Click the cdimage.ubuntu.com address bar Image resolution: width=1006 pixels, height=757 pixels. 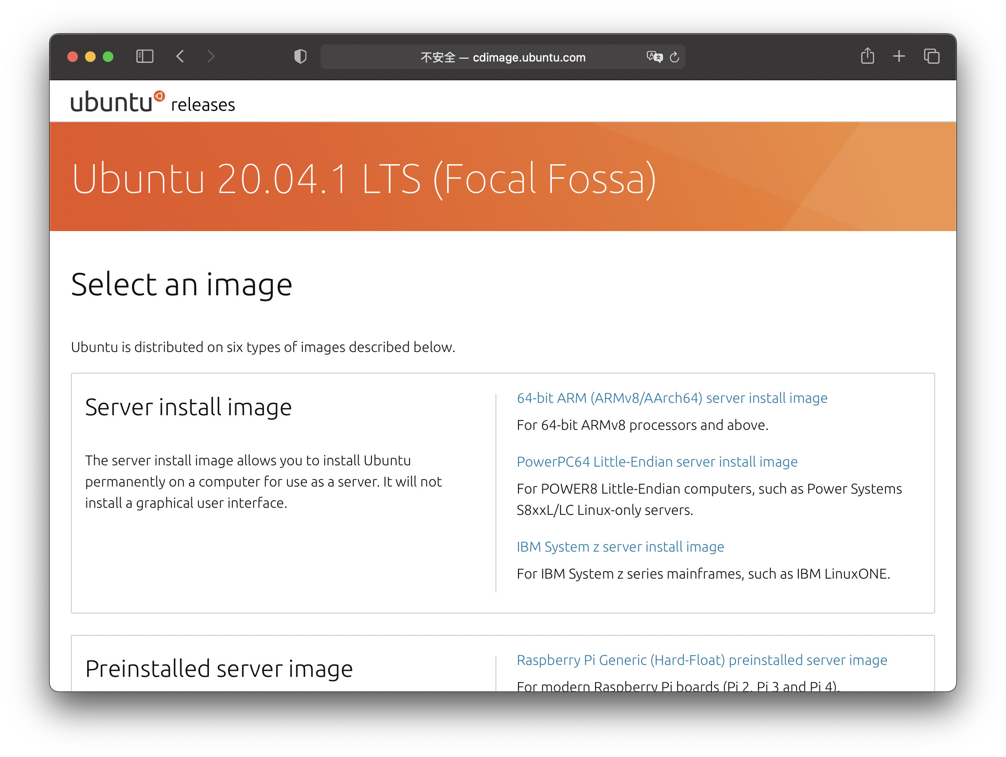coord(503,57)
